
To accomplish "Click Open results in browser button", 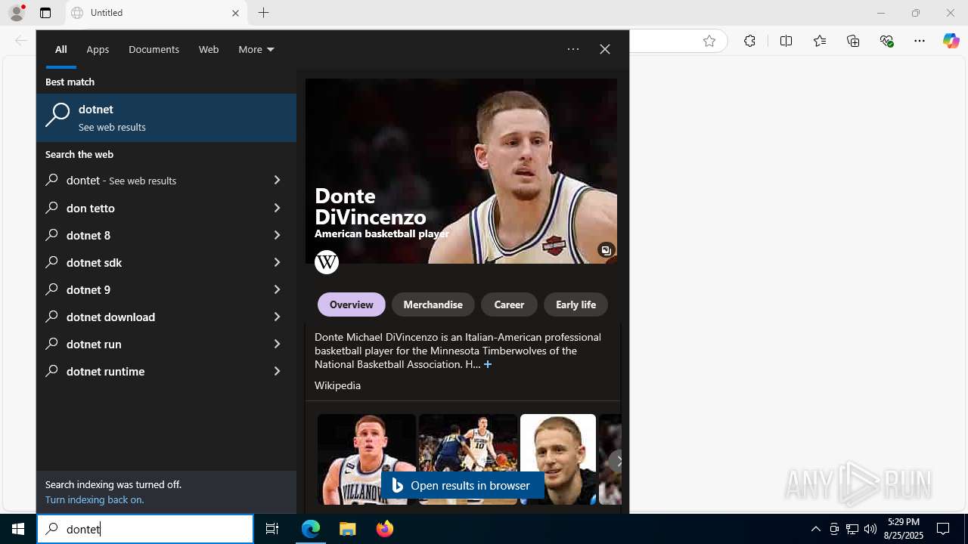I will click(462, 485).
